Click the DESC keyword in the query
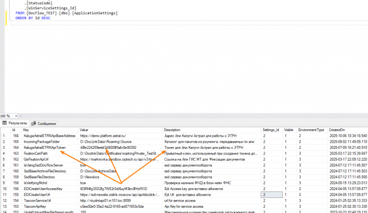The image size is (368, 213). click(x=46, y=18)
